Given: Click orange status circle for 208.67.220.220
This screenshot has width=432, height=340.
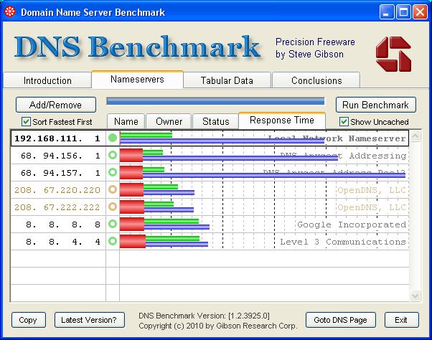Looking at the screenshot, I should [112, 190].
